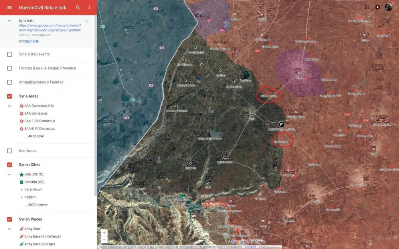Open the three-dot options menu
This screenshot has height=249, width=399.
89,8
